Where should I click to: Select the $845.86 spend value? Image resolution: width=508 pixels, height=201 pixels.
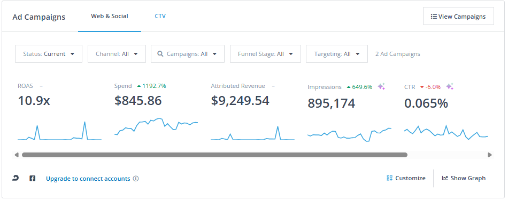point(138,100)
